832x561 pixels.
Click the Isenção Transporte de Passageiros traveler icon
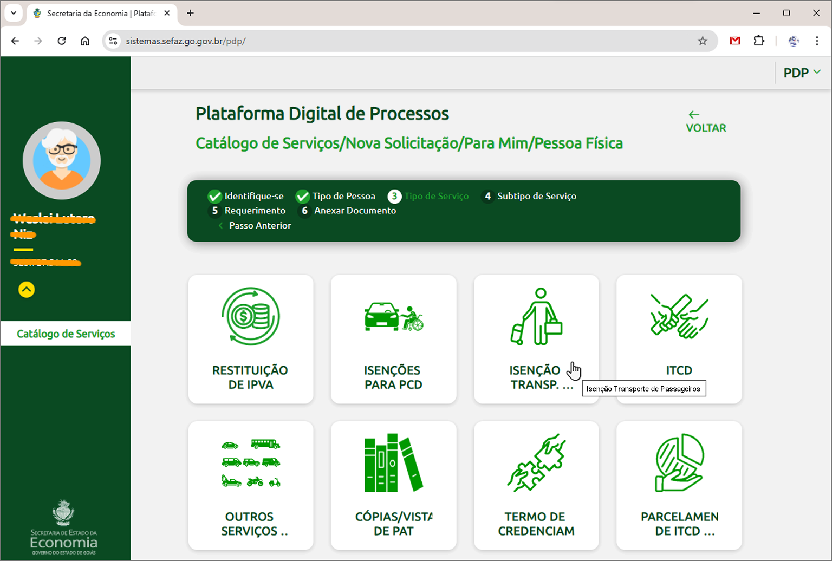tap(536, 316)
